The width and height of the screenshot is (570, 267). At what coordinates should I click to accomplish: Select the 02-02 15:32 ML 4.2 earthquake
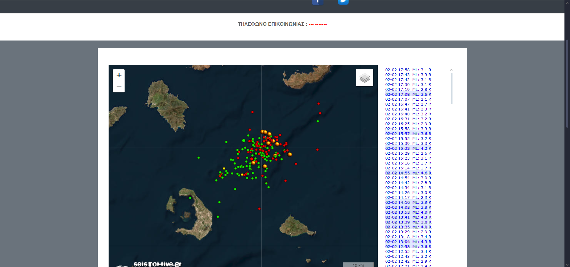[408, 149]
